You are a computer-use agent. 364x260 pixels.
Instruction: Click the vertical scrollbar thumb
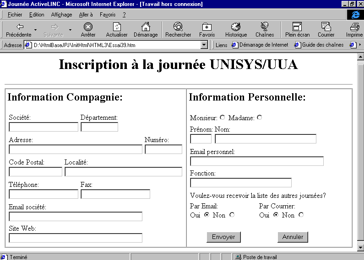point(360,152)
